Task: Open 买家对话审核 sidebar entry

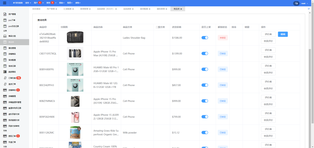Action: click(15, 126)
